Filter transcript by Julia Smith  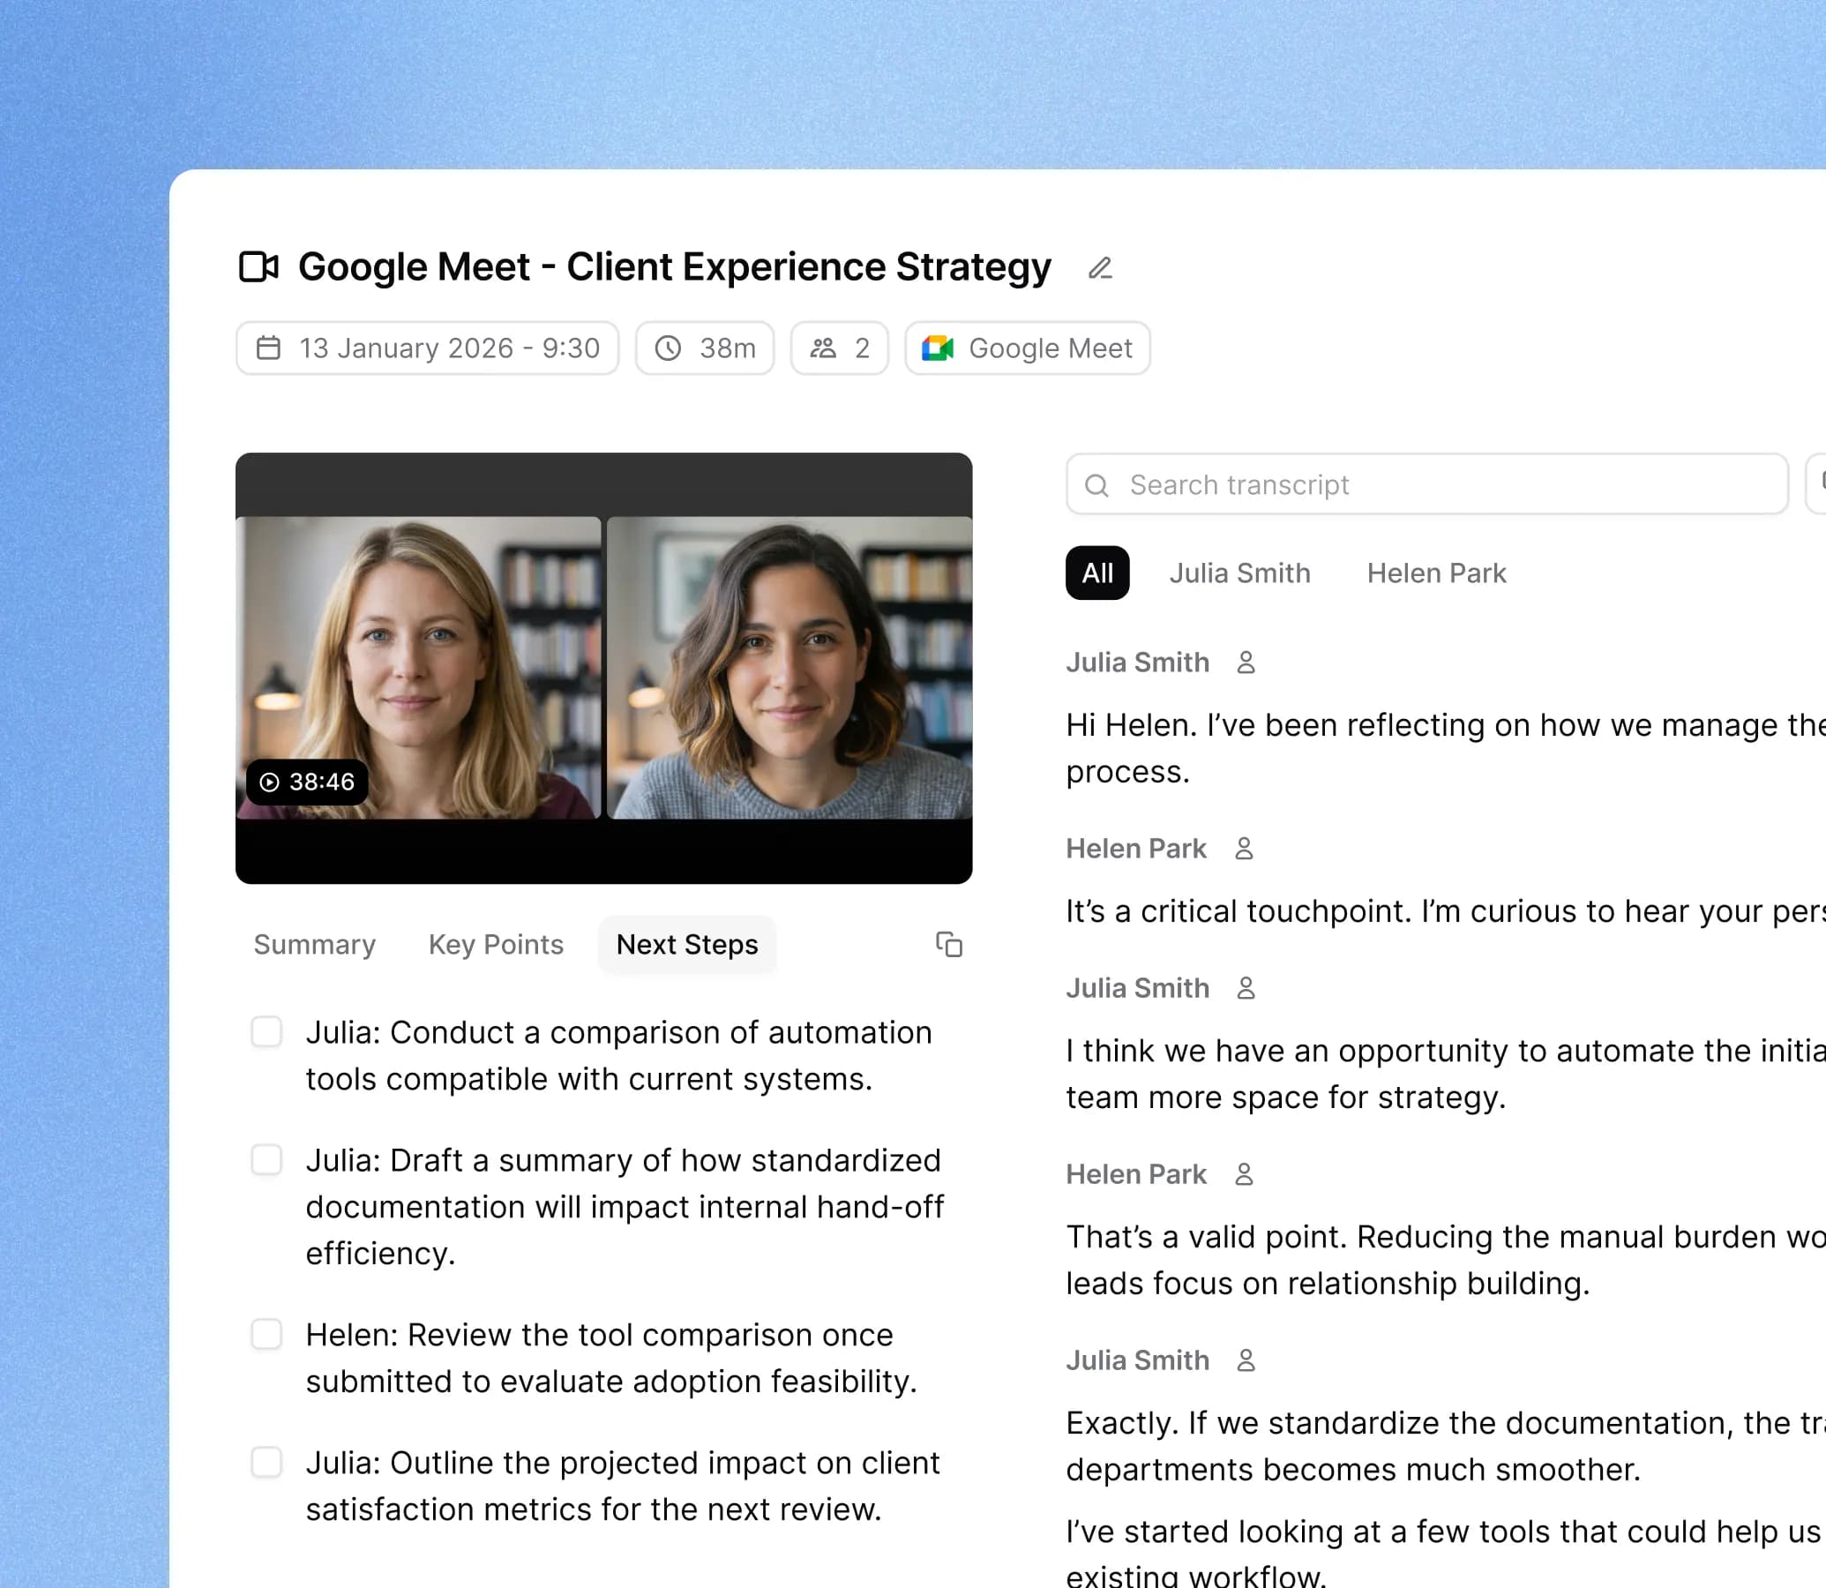pos(1239,573)
